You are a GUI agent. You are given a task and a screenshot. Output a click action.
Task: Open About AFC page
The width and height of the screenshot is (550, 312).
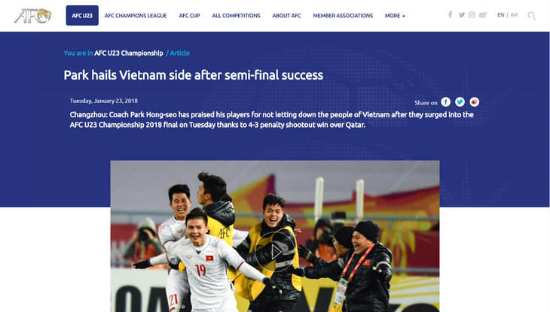[286, 16]
